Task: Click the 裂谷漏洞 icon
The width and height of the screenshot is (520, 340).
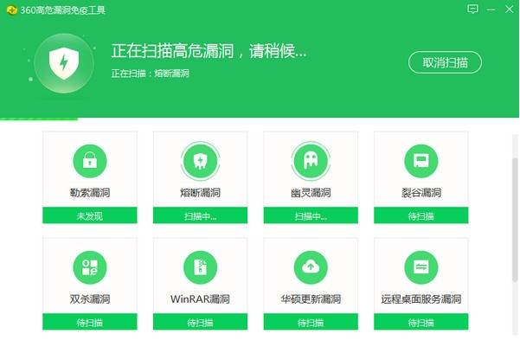Action: tap(420, 161)
